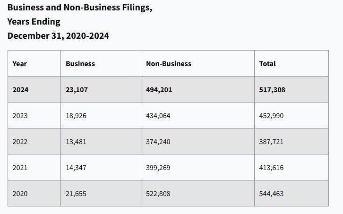Viewport: 343px width, 214px height.
Task: Select the 2022 year cell
Action: pos(20,142)
